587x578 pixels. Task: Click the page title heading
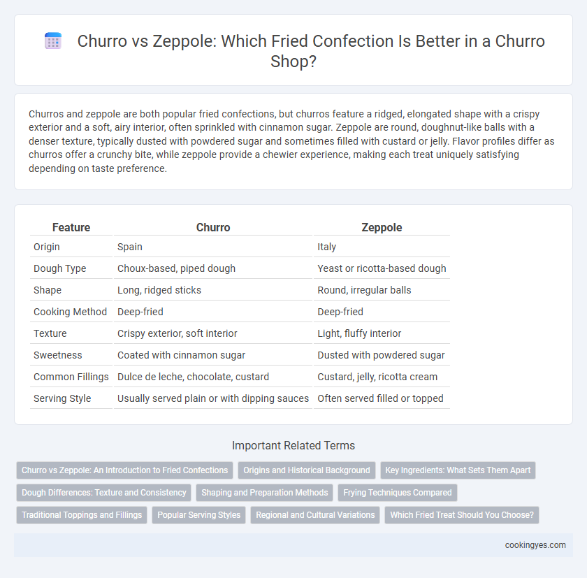(311, 51)
